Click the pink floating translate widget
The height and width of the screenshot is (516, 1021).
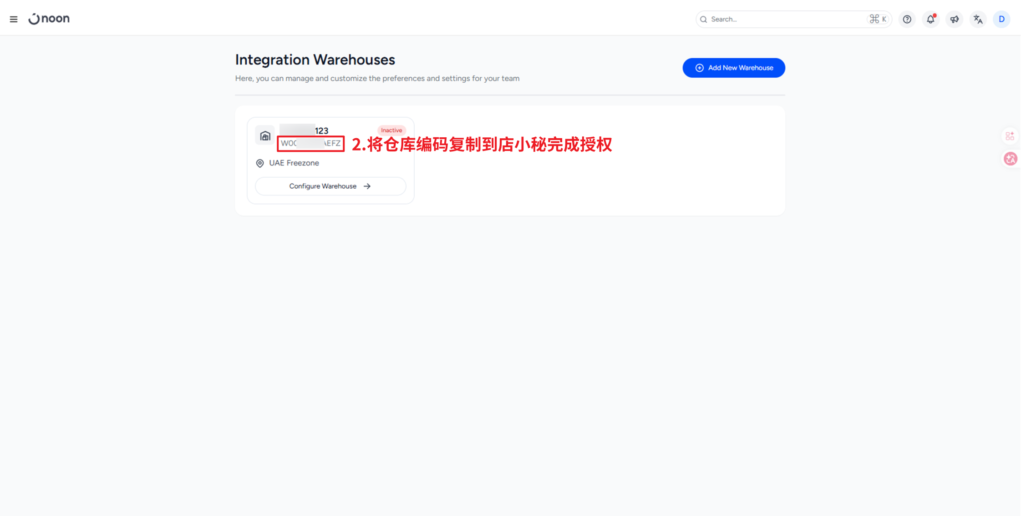coord(1010,159)
